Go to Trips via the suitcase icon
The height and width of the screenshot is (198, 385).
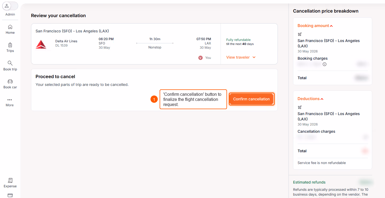(10, 45)
